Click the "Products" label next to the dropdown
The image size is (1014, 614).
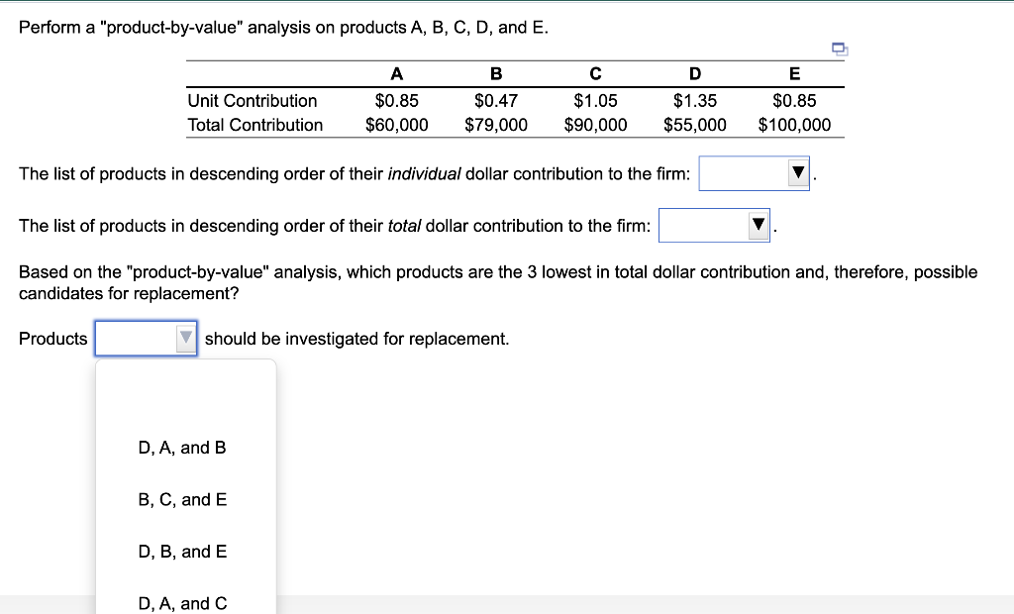52,338
